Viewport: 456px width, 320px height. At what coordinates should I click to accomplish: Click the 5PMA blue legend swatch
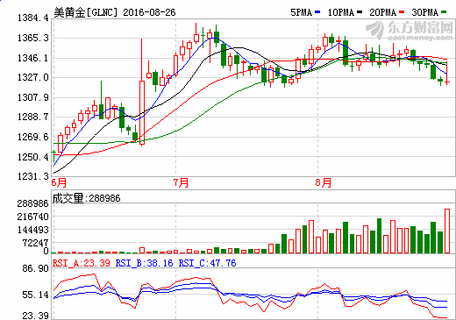tap(317, 12)
